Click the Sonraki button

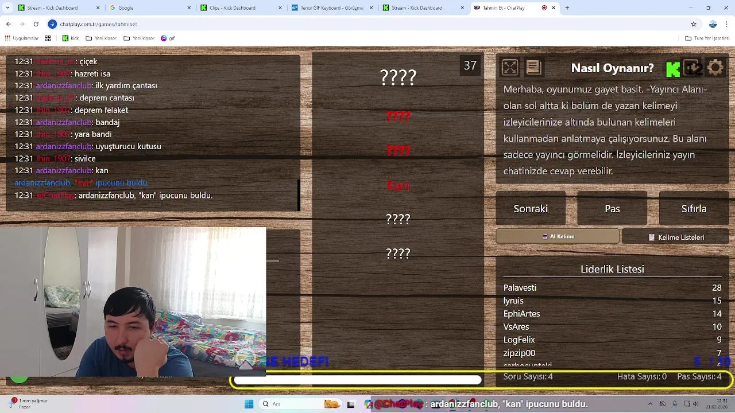coord(531,209)
